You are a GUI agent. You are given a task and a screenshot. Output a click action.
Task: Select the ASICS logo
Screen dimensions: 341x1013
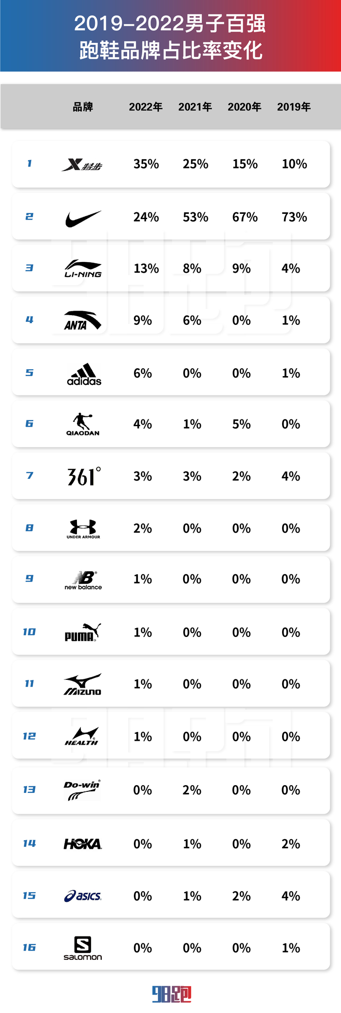click(83, 896)
